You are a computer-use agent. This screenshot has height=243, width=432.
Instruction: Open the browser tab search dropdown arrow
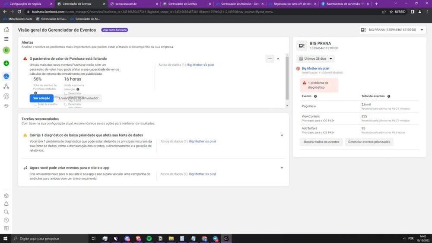point(396,3)
